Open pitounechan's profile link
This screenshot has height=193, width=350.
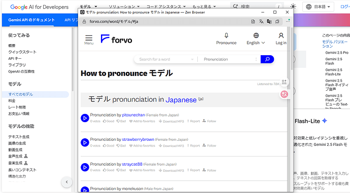click(x=133, y=115)
